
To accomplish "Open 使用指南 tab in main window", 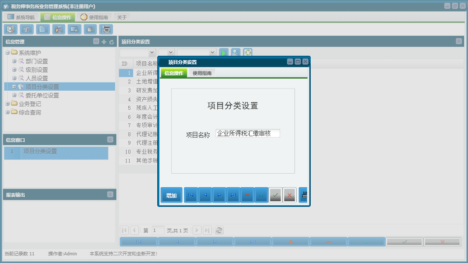I will pyautogui.click(x=94, y=17).
